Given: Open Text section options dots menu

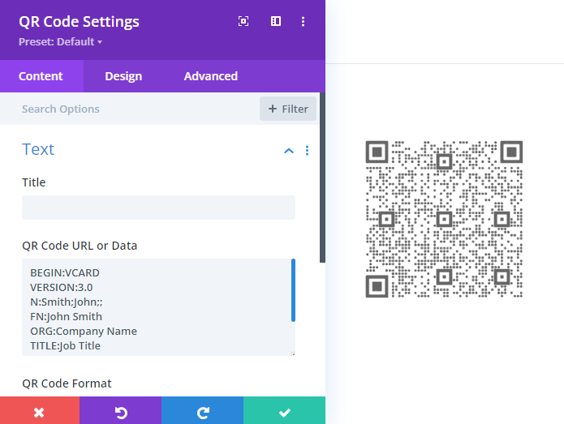Looking at the screenshot, I should tap(307, 151).
